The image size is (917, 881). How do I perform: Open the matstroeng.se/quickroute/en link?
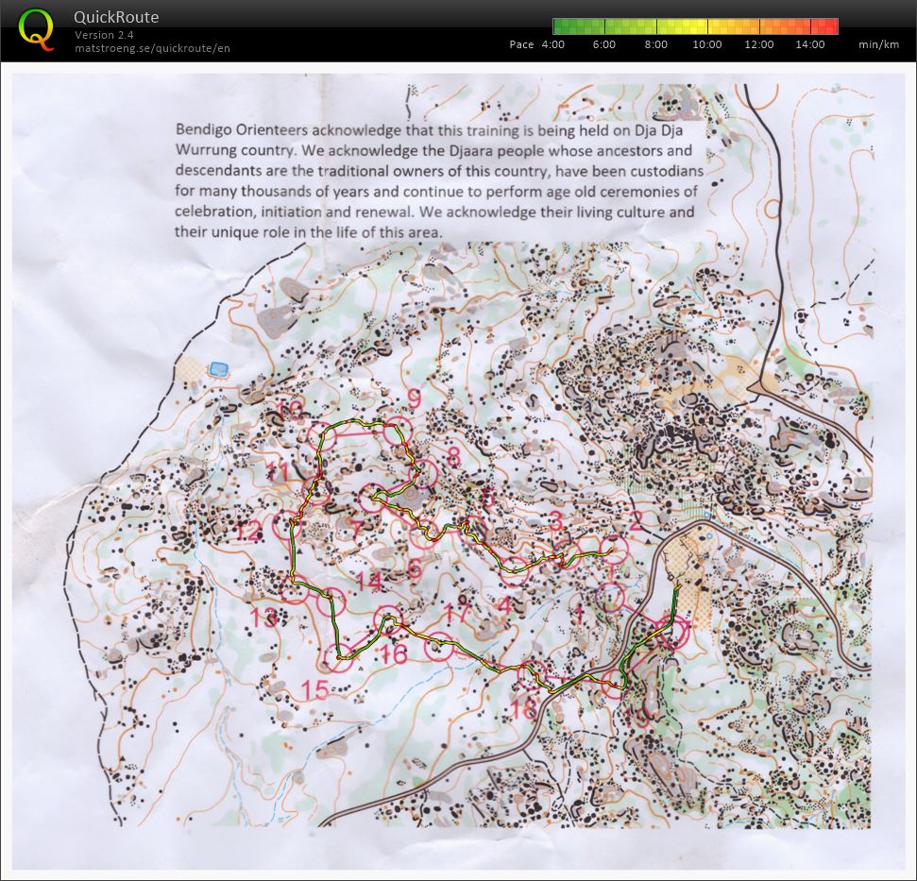click(x=152, y=47)
